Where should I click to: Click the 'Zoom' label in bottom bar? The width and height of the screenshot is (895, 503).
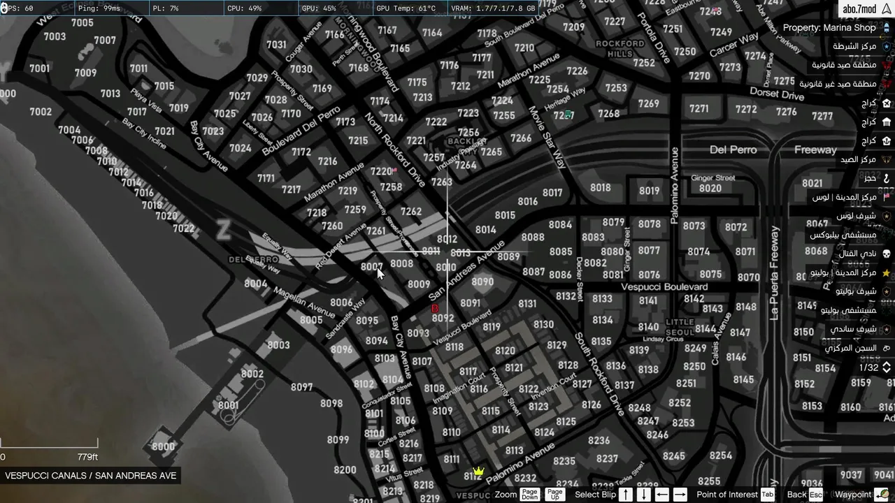tap(506, 495)
